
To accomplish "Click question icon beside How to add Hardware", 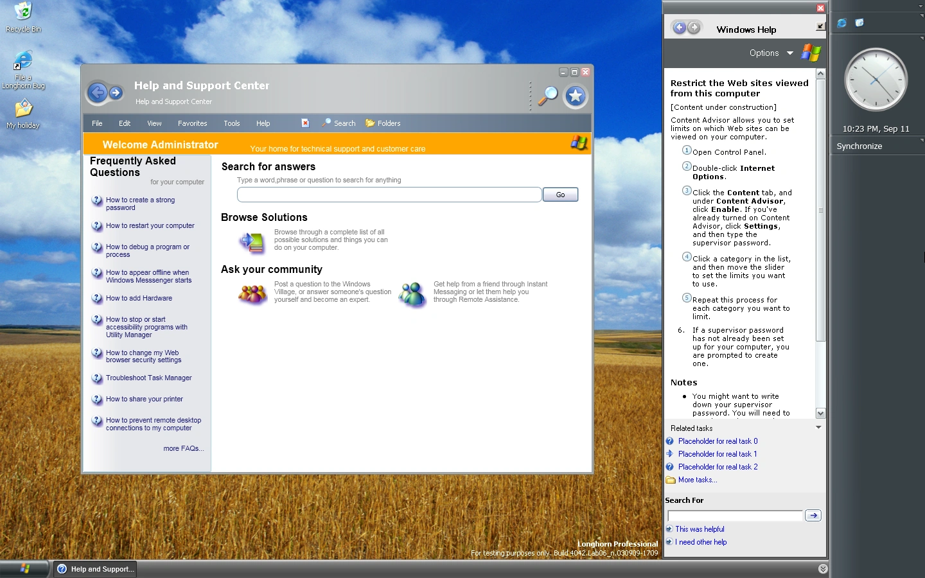I will point(97,299).
